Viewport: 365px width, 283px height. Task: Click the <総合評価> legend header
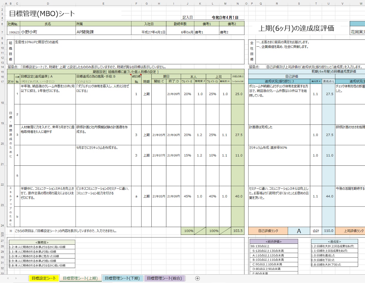[274, 241]
